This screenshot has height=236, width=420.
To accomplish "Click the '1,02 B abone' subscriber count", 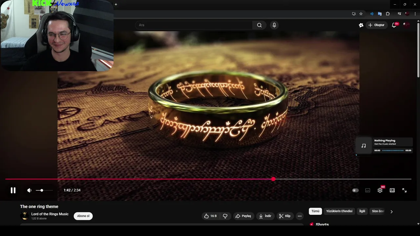I will click(39, 219).
